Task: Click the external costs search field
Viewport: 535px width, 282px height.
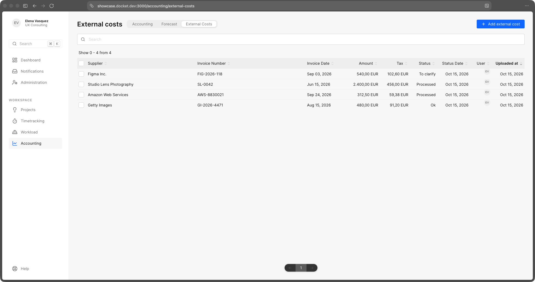Action: click(301, 39)
